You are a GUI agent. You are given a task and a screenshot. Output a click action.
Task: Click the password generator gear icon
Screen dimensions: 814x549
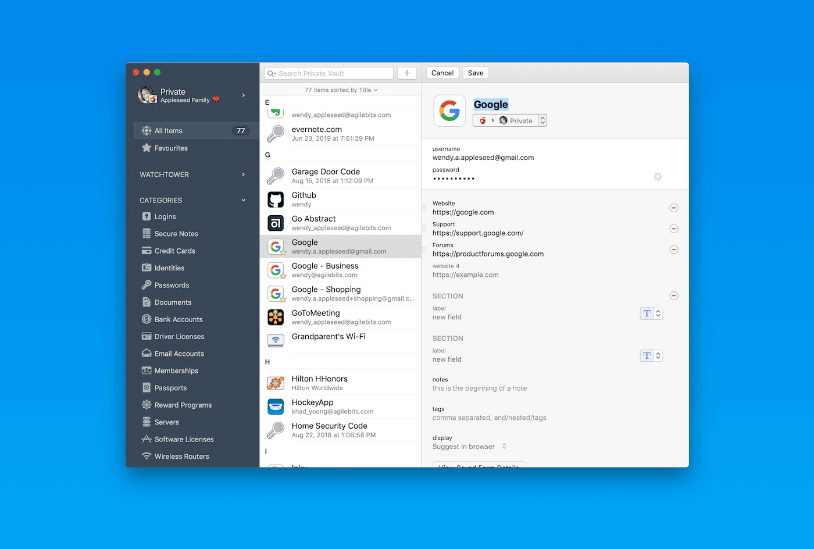point(658,176)
